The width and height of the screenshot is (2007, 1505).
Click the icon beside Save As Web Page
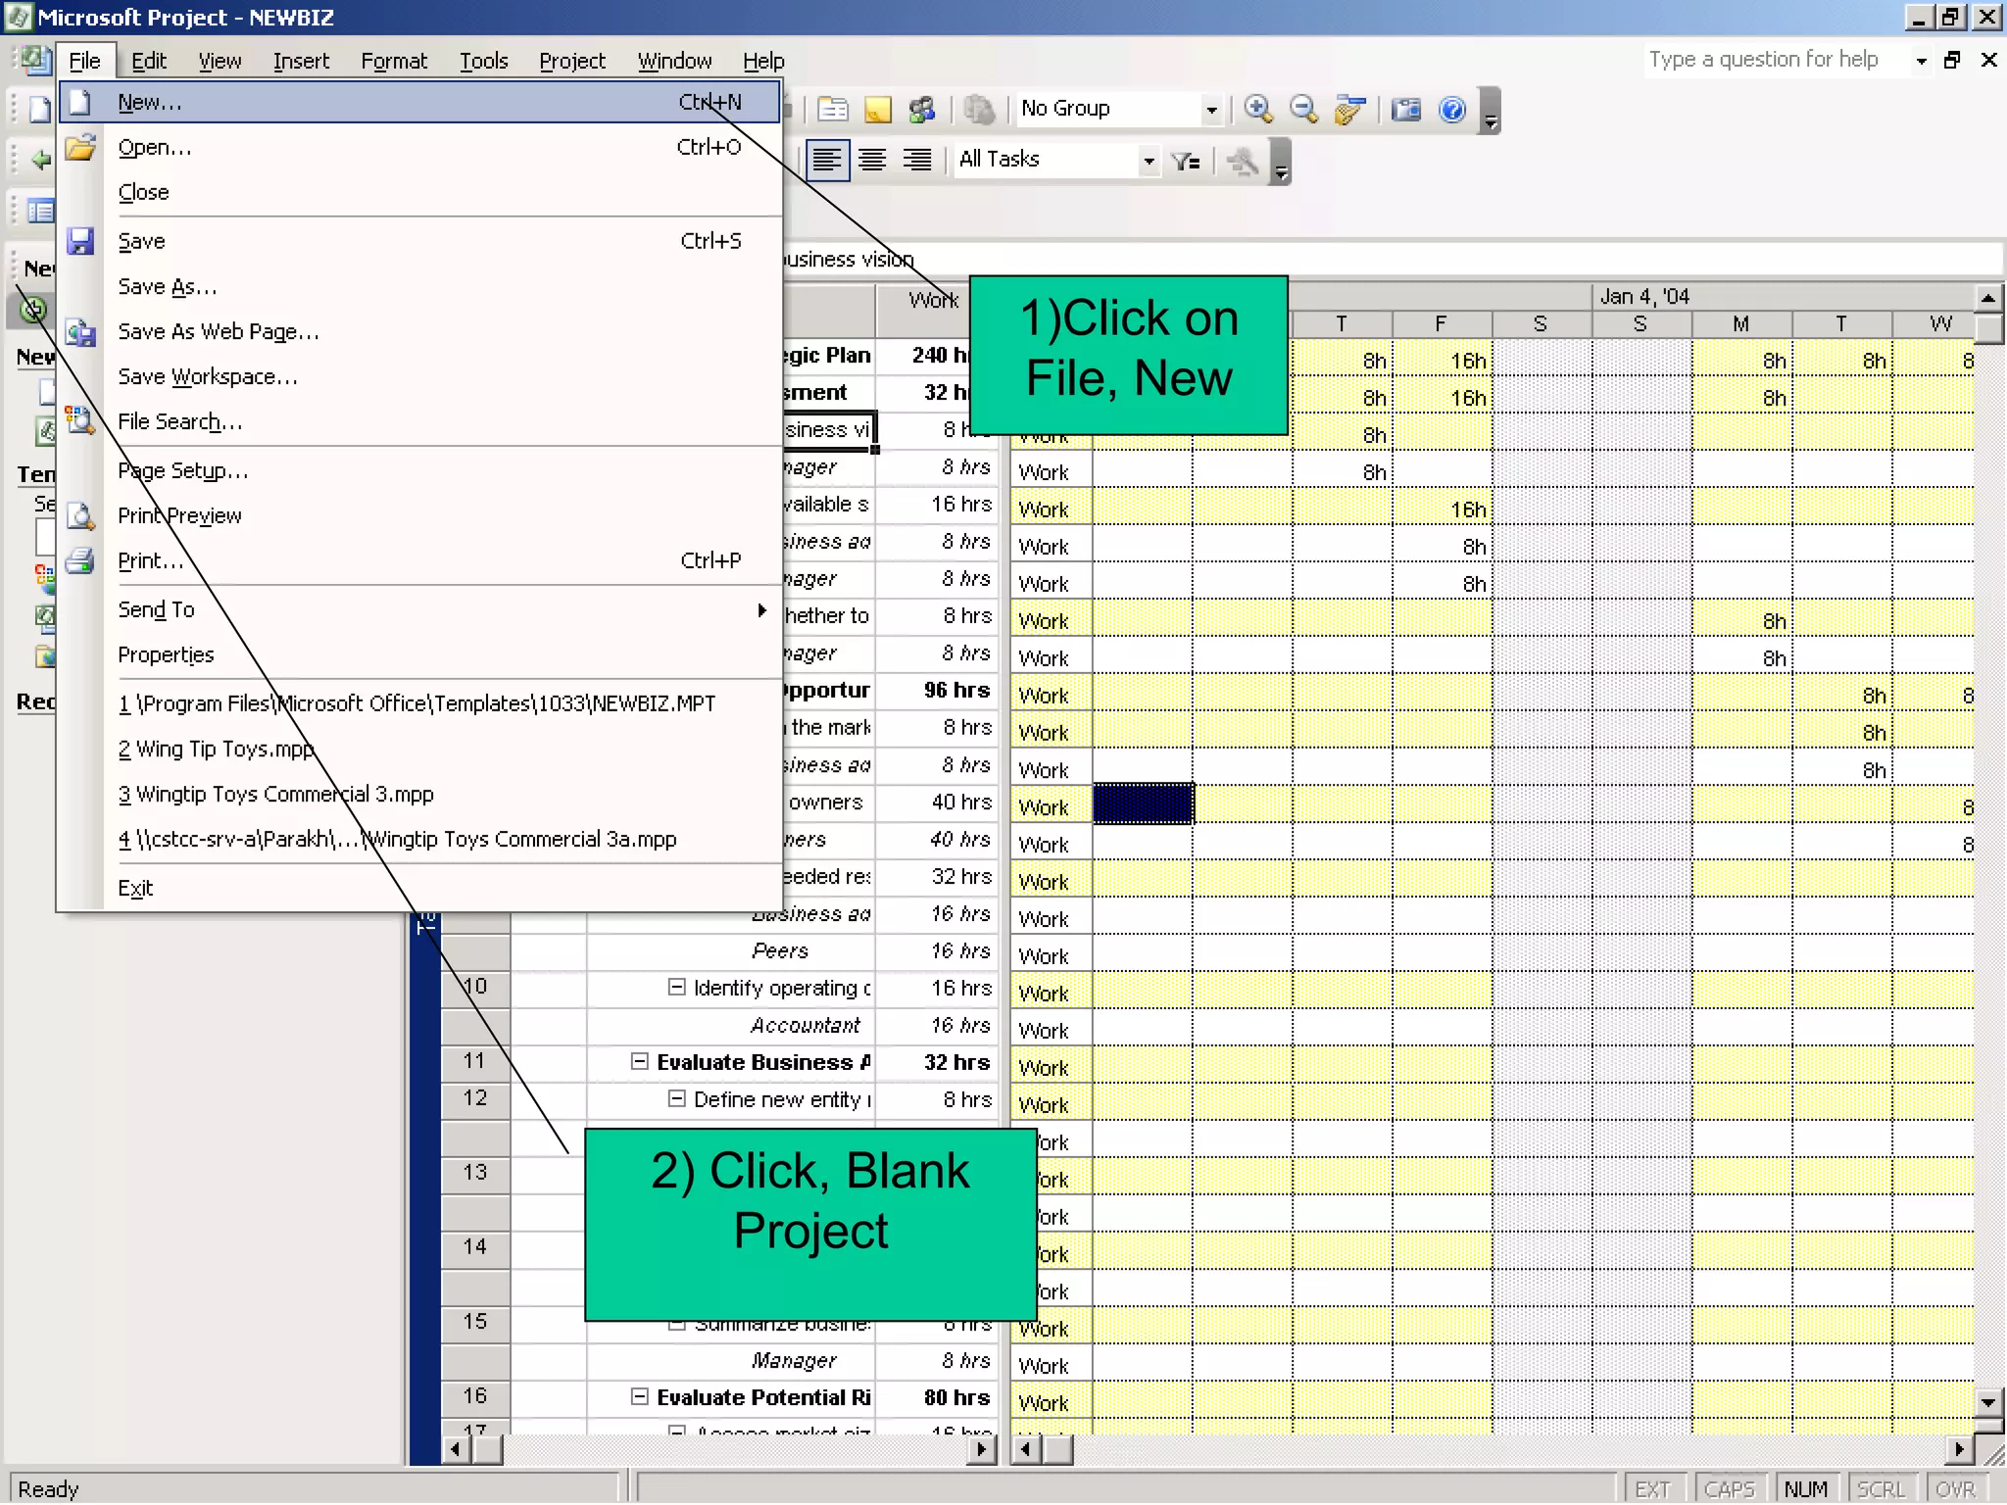pyautogui.click(x=80, y=332)
